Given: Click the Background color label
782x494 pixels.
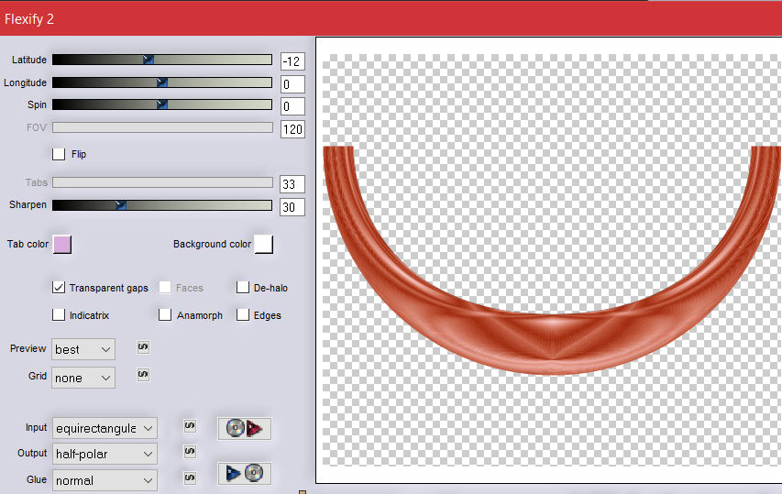Looking at the screenshot, I should [x=212, y=245].
